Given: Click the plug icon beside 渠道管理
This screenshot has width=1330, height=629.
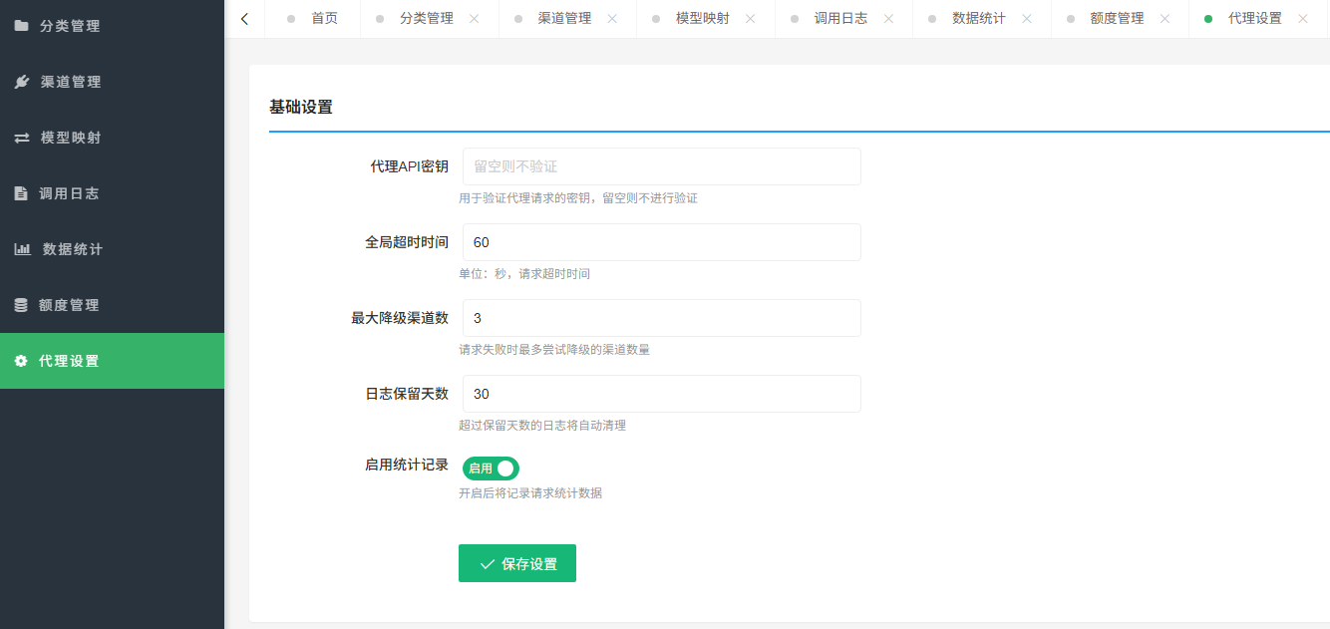Looking at the screenshot, I should point(21,82).
